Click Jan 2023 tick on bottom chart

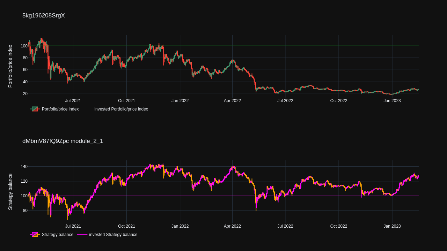coord(392,226)
